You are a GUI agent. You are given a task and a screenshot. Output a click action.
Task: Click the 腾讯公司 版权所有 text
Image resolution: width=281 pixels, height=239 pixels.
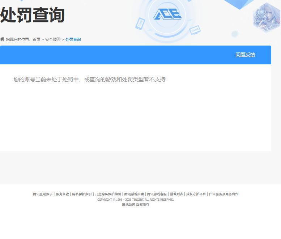click(x=136, y=205)
